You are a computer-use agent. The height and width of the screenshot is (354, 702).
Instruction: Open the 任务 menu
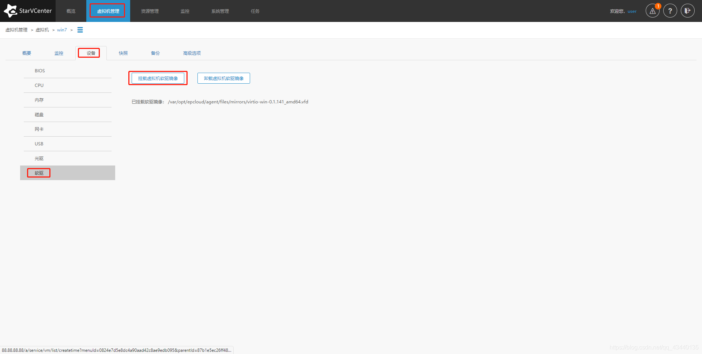point(255,11)
